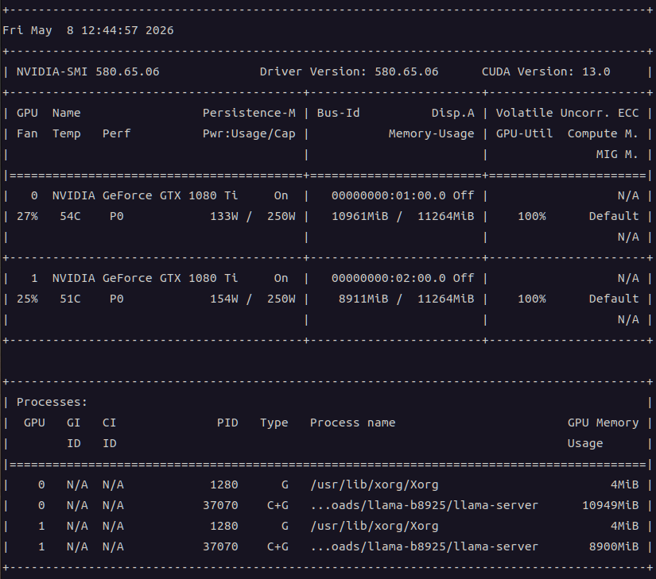656x579 pixels.
Task: Click 'Driver Version: 580.65.06'
Action: (x=349, y=71)
